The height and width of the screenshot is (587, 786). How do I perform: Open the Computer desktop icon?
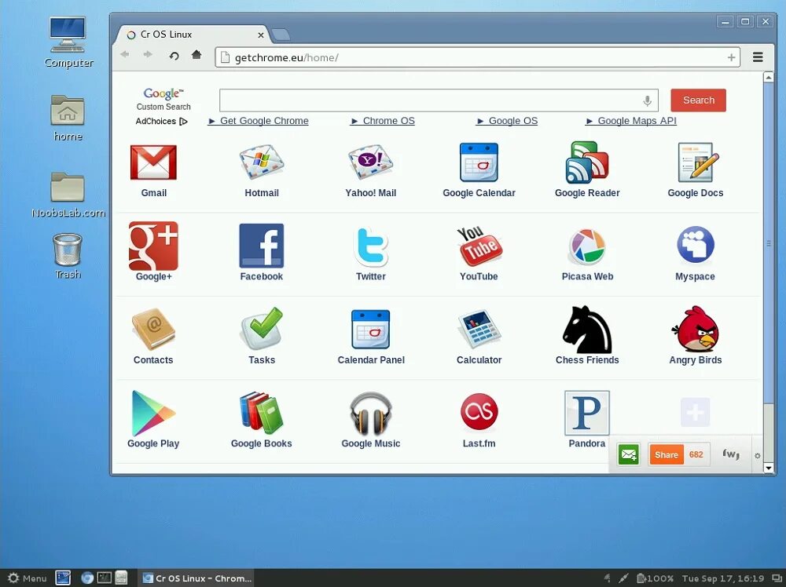[68, 42]
